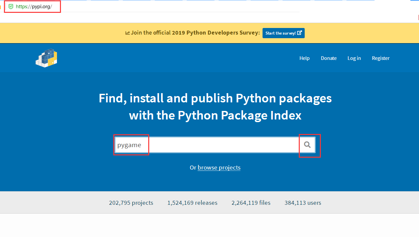Click the magnifying glass search icon

[307, 145]
